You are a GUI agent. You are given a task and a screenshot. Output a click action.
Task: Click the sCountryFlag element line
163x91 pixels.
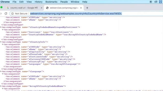(38, 62)
